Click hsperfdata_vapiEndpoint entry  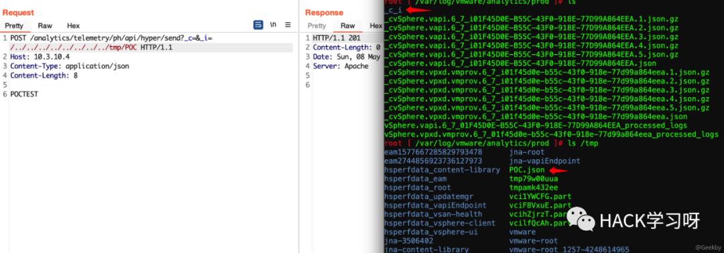point(435,205)
